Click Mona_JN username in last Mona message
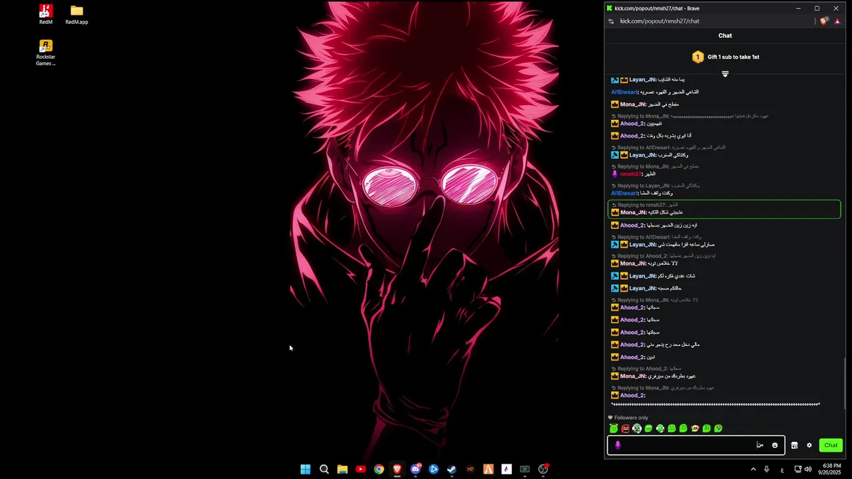The width and height of the screenshot is (852, 479). tap(633, 376)
